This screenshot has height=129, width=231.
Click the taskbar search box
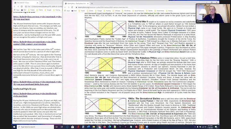[35, 127]
